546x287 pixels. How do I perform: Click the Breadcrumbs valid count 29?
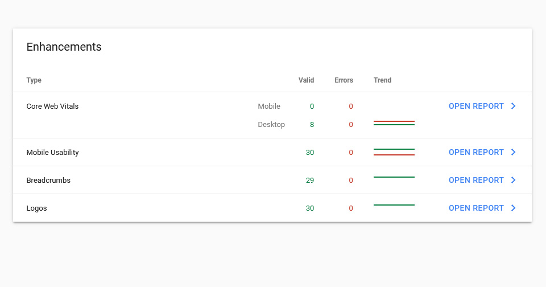tap(310, 181)
